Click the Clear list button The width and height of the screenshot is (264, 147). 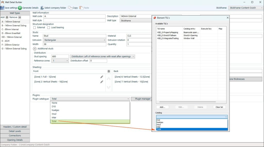(x=219, y=107)
